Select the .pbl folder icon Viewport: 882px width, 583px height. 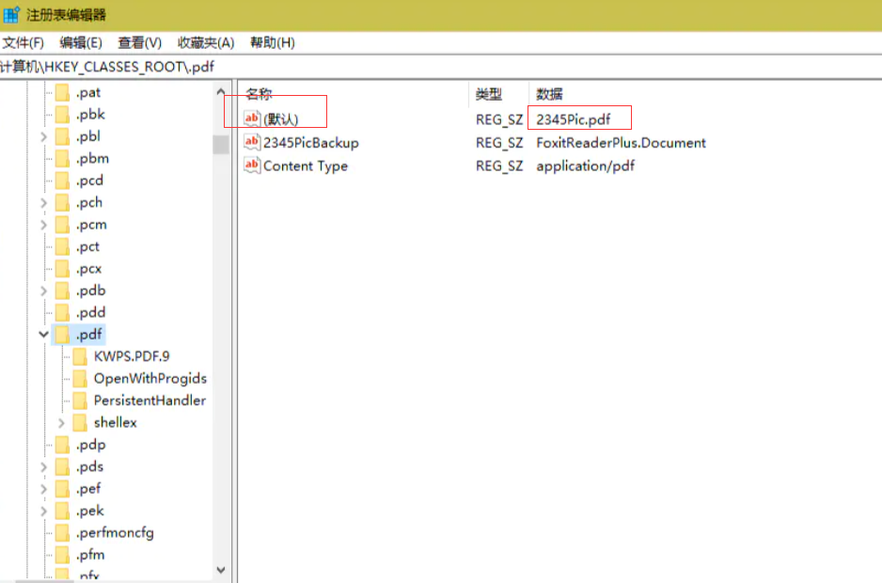click(x=62, y=136)
